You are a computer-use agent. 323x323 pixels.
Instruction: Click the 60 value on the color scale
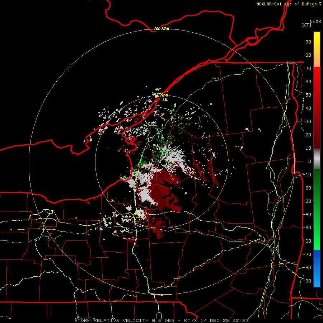pos(308,82)
